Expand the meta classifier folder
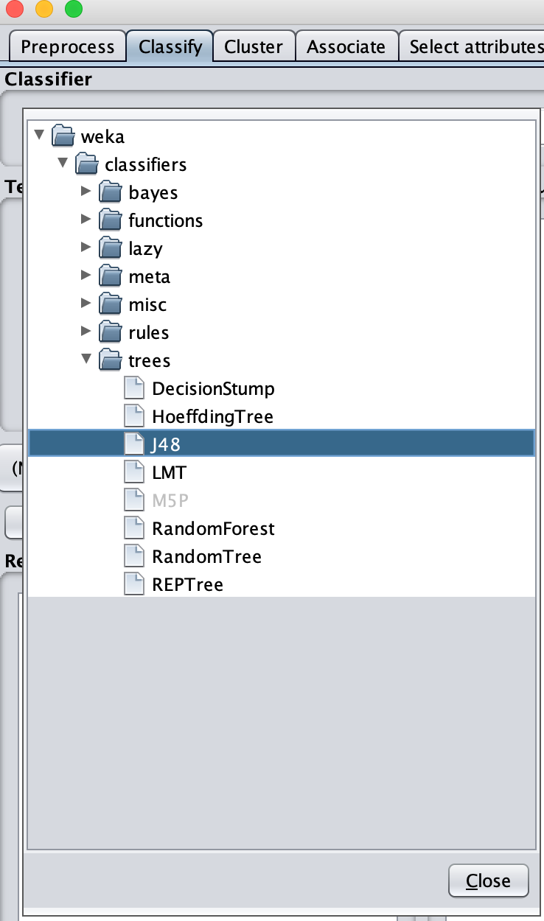Viewport: 544px width, 921px height. pos(86,276)
